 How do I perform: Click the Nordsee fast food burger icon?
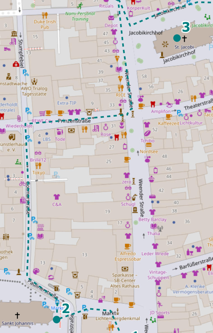click(x=149, y=145)
